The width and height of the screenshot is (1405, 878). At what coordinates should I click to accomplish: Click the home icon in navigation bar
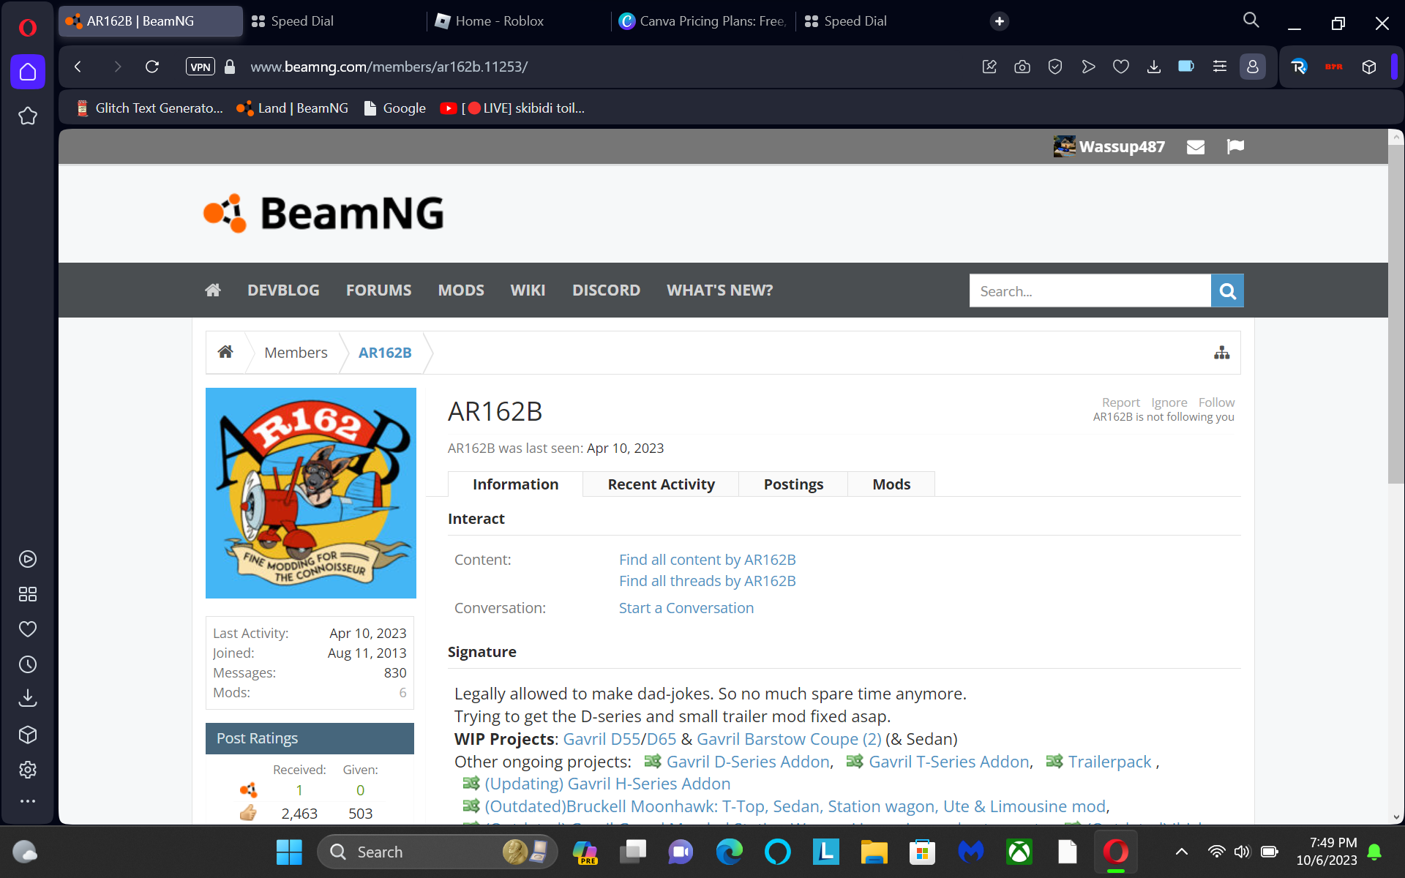[x=213, y=290]
